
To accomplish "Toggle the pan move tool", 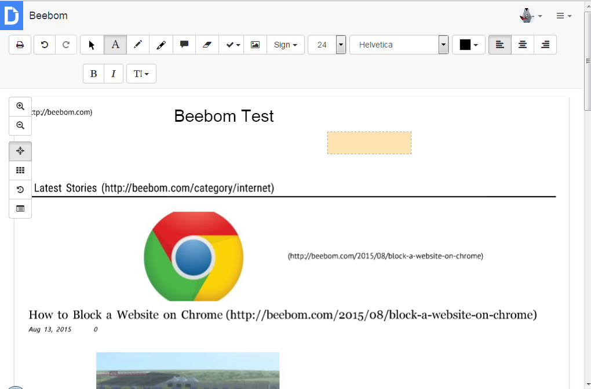I will [x=20, y=151].
